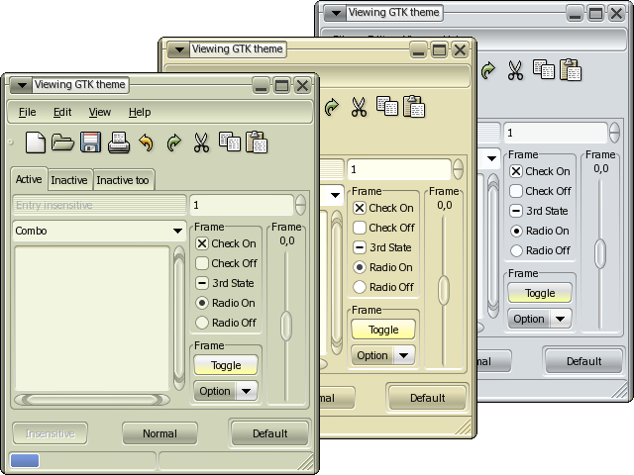
Task: Open window menu arrow in green title bar
Action: click(22, 85)
